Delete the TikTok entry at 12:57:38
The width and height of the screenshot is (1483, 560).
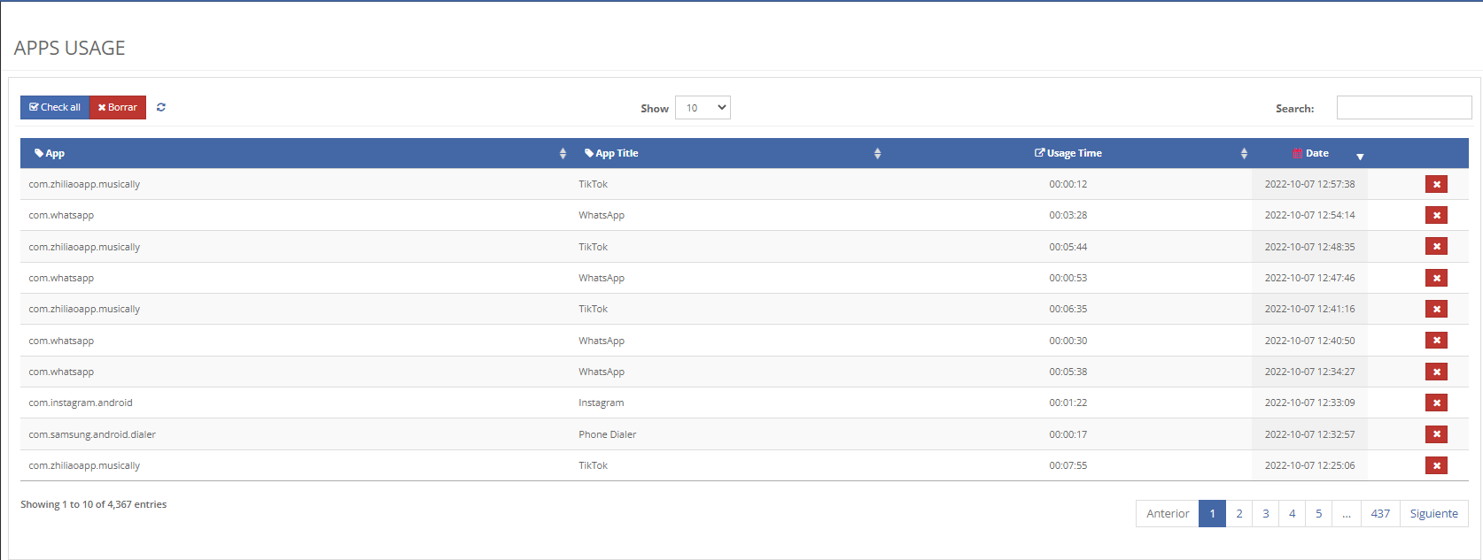coord(1436,184)
